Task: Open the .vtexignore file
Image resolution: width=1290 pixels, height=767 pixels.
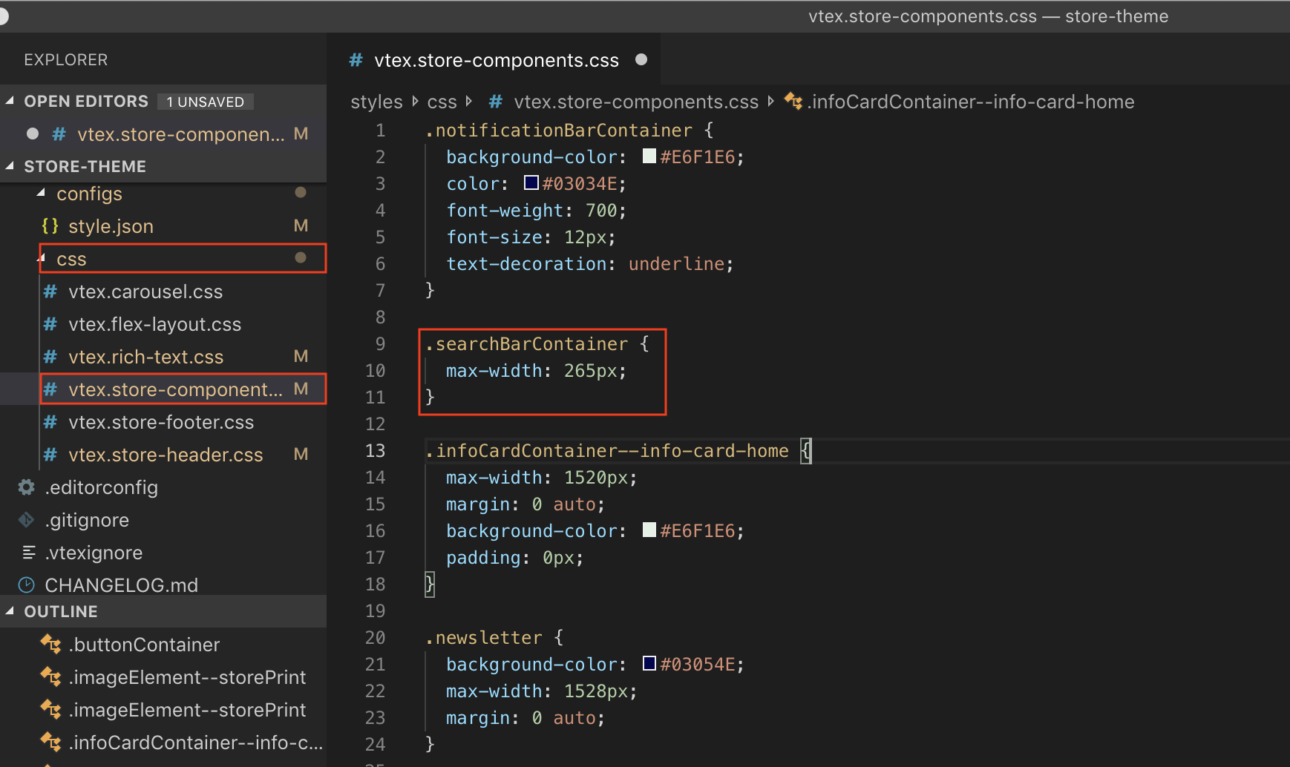Action: pyautogui.click(x=94, y=553)
